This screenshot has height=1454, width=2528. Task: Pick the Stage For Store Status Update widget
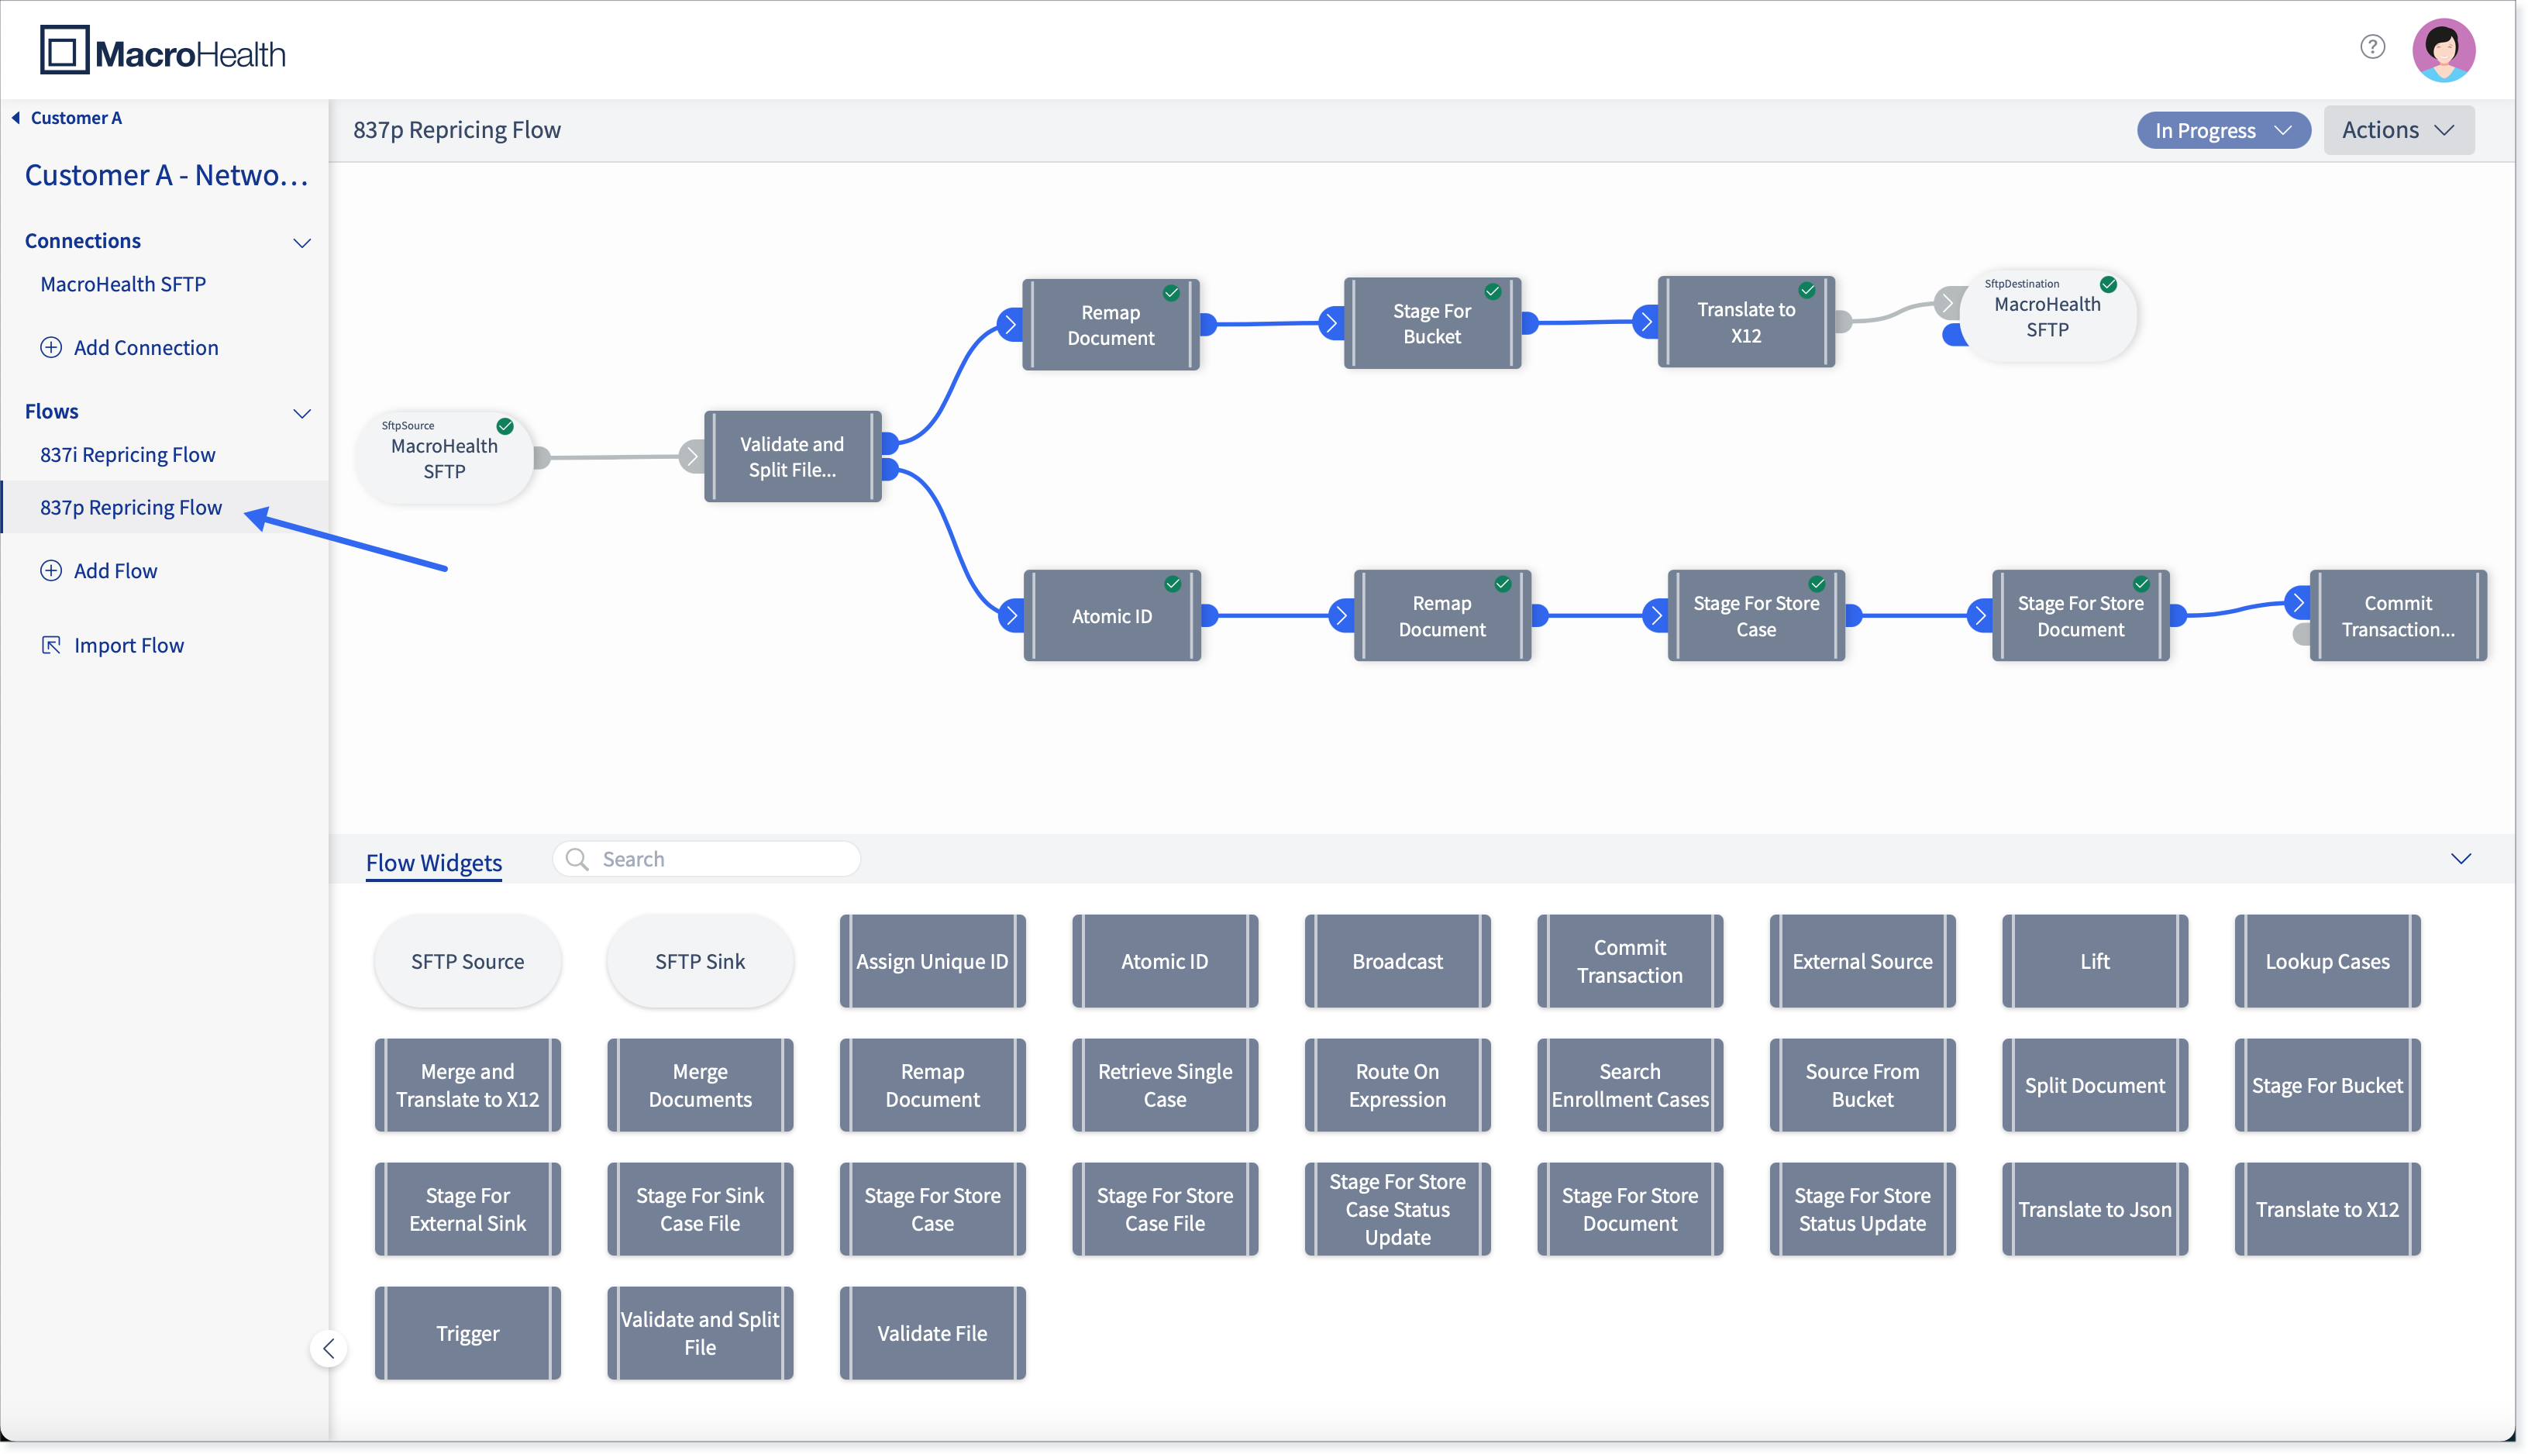click(1862, 1208)
